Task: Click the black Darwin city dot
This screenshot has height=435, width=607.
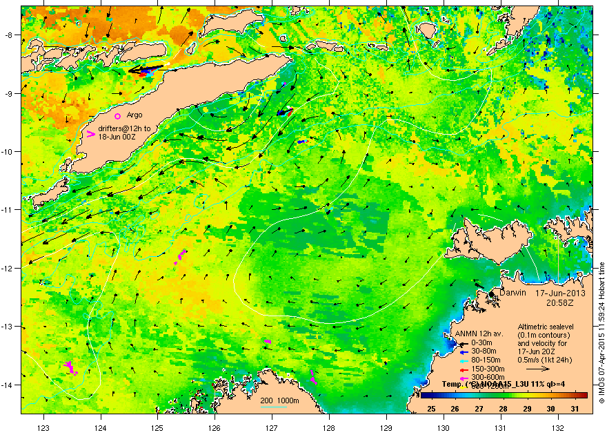Action: click(x=491, y=294)
